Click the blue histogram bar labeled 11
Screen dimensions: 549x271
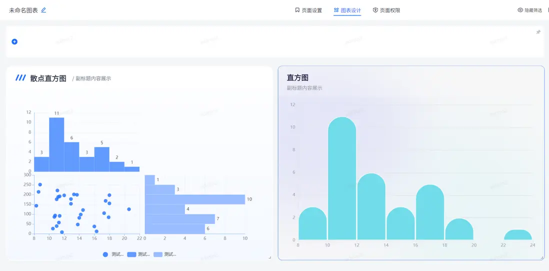pos(56,144)
